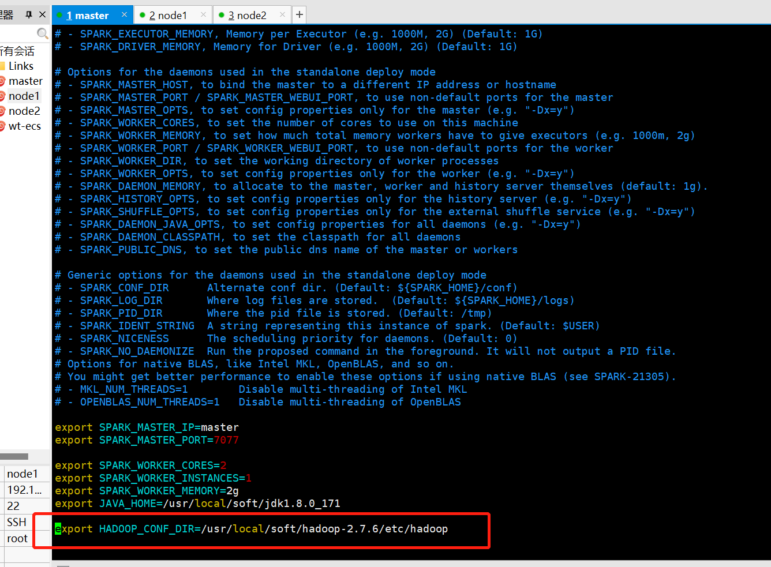The width and height of the screenshot is (771, 567).
Task: Click the 'SPARK_PUBLIC_DNS' comment line
Action: click(x=286, y=250)
